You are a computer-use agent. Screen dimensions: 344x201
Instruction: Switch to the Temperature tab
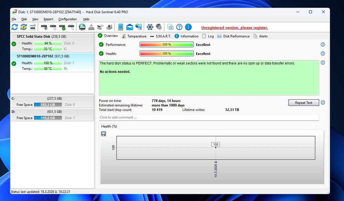pos(134,36)
